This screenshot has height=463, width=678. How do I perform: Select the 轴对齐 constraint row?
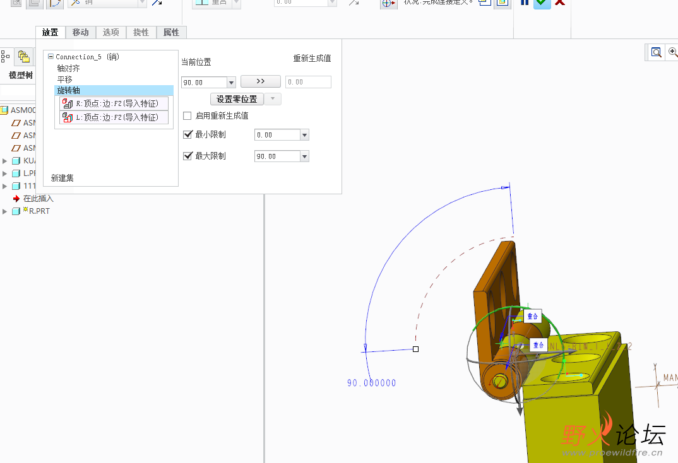click(x=68, y=68)
